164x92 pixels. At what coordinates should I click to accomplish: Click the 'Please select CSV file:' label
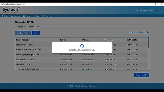(x=25, y=22)
